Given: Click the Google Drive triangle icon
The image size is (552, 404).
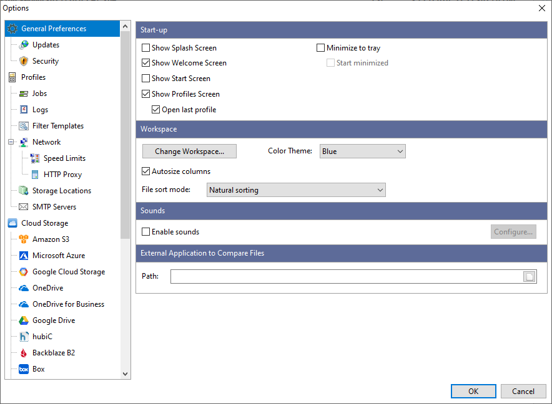Looking at the screenshot, I should (x=24, y=320).
